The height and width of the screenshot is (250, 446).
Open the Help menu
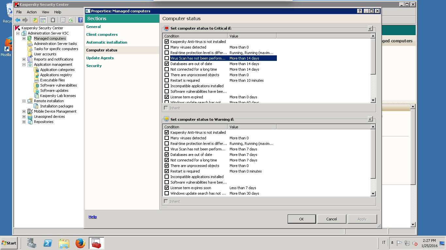(x=58, y=12)
